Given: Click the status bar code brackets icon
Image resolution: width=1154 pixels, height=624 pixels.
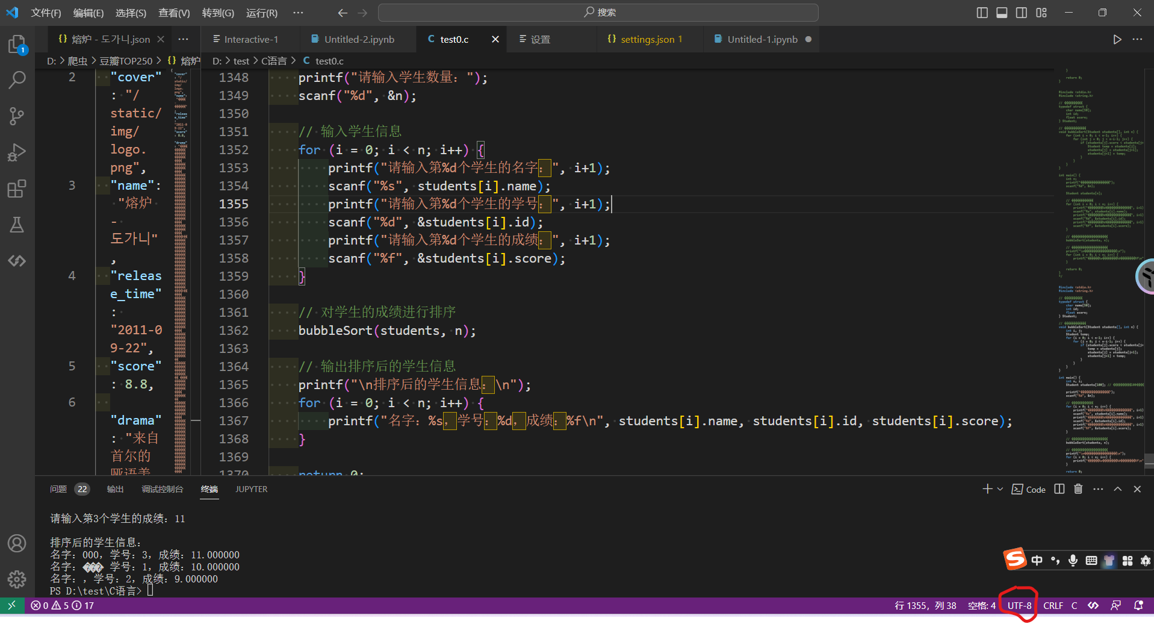Looking at the screenshot, I should pos(1093,605).
